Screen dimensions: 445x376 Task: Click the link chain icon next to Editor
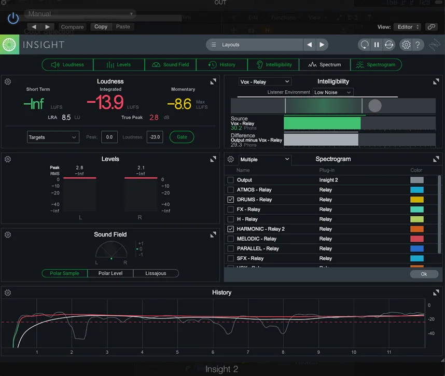tap(431, 26)
